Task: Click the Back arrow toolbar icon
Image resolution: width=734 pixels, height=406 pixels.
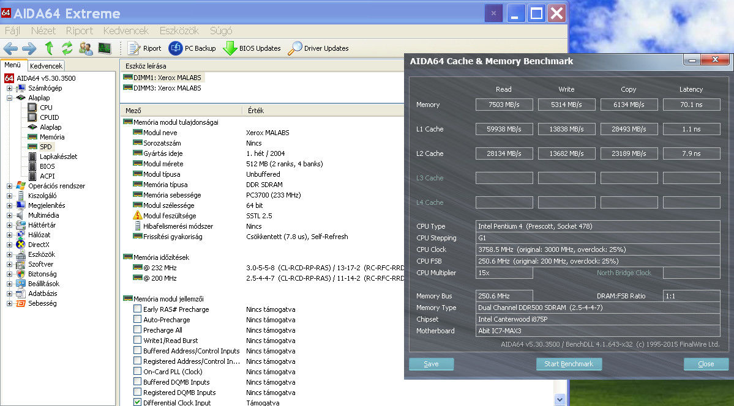Action: [x=10, y=48]
